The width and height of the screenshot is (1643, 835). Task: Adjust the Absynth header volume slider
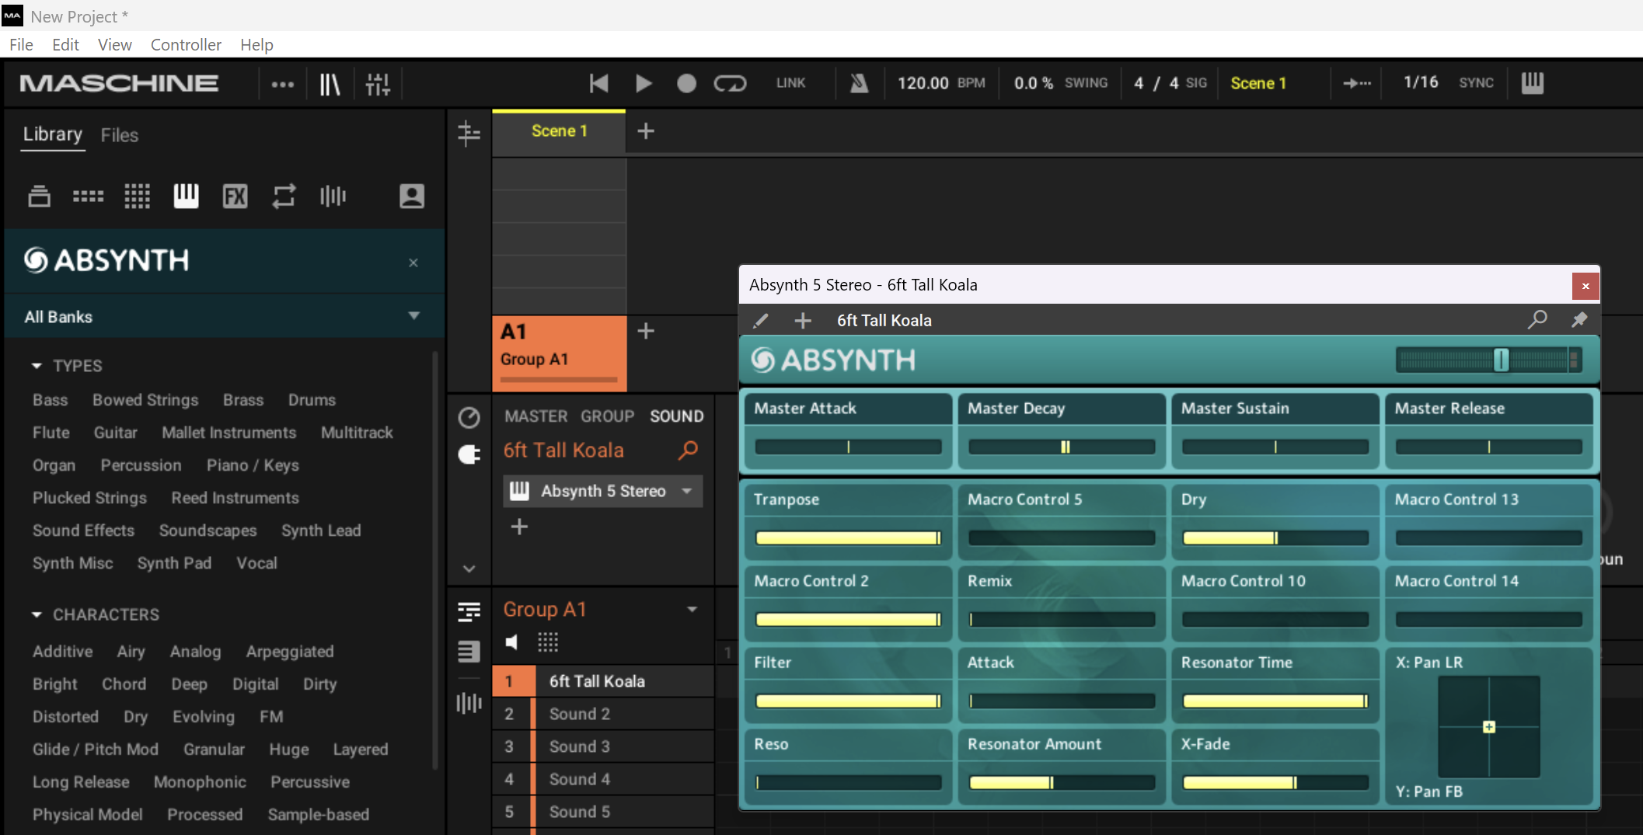pyautogui.click(x=1488, y=360)
